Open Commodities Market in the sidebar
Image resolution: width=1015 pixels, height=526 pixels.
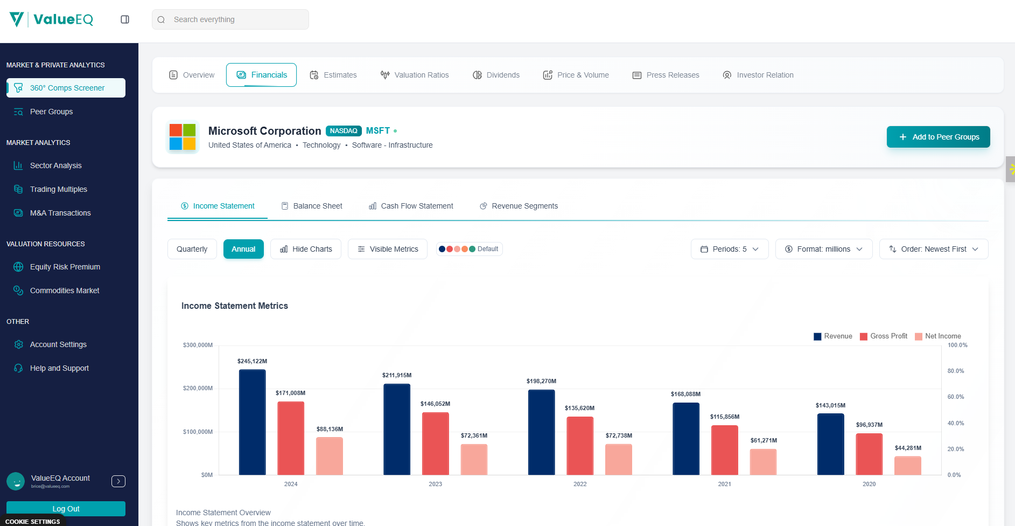click(65, 290)
